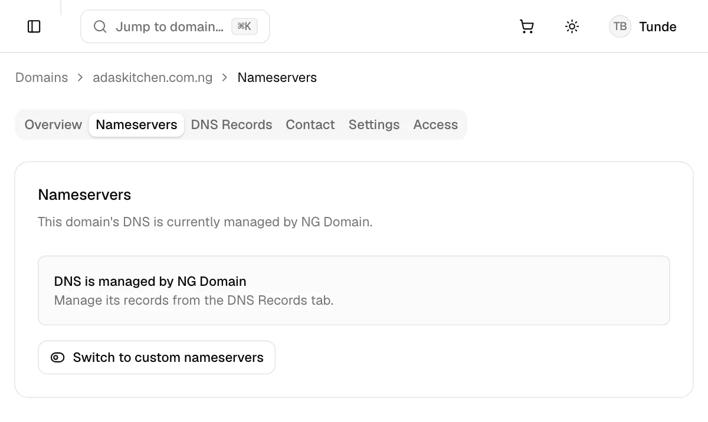Go to the Domains breadcrumb
The image size is (708, 422).
coord(42,78)
